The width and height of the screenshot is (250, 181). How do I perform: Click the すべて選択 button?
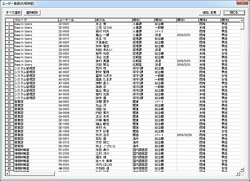tap(13, 13)
